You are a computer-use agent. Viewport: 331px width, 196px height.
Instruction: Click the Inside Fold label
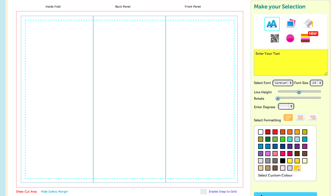pos(53,7)
